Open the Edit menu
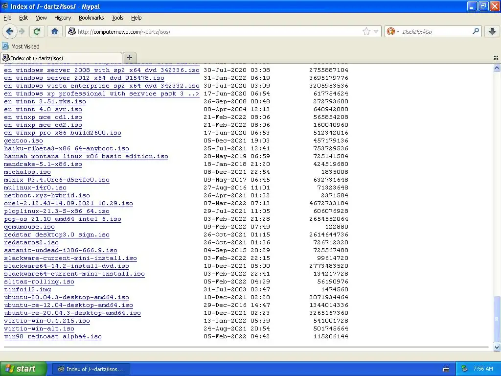Screen dimensions: 501x376 (23, 18)
